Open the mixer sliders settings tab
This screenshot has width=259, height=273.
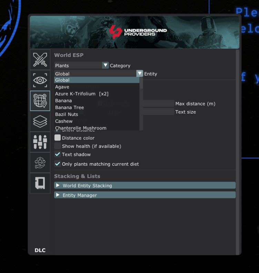pyautogui.click(x=40, y=142)
